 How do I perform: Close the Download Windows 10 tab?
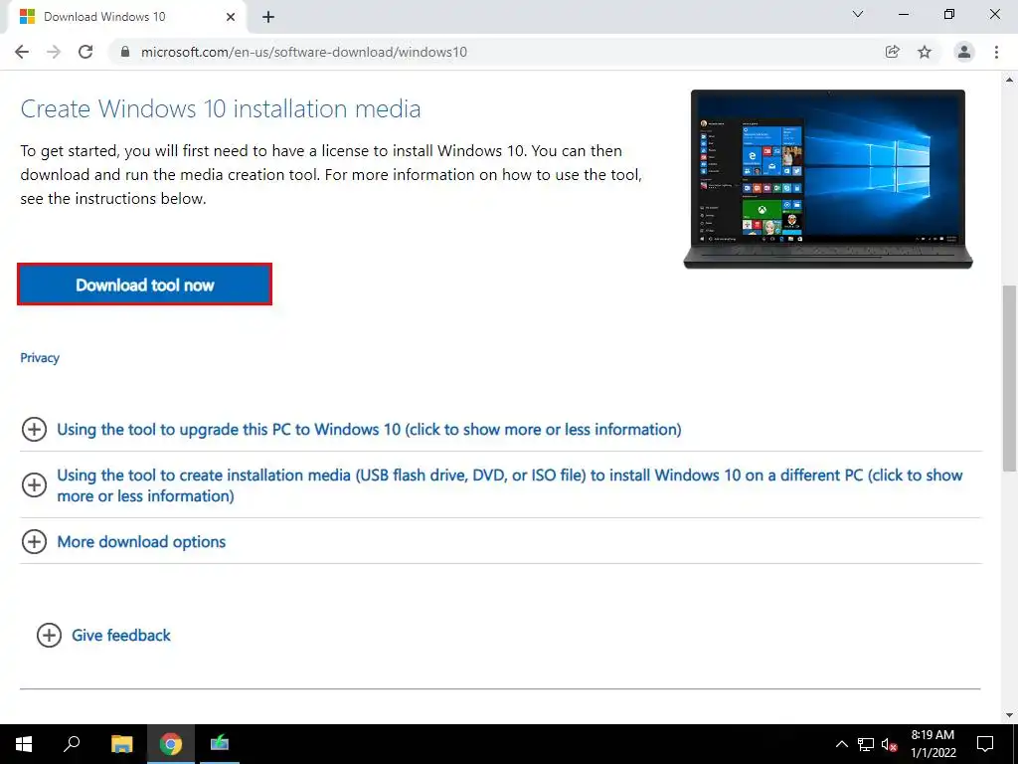click(x=231, y=17)
